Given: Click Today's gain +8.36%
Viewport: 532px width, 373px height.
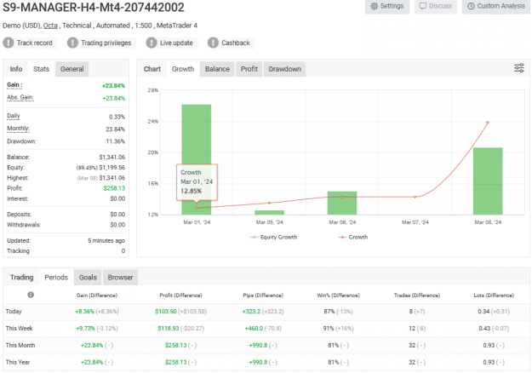Looking at the screenshot, I should (84, 312).
